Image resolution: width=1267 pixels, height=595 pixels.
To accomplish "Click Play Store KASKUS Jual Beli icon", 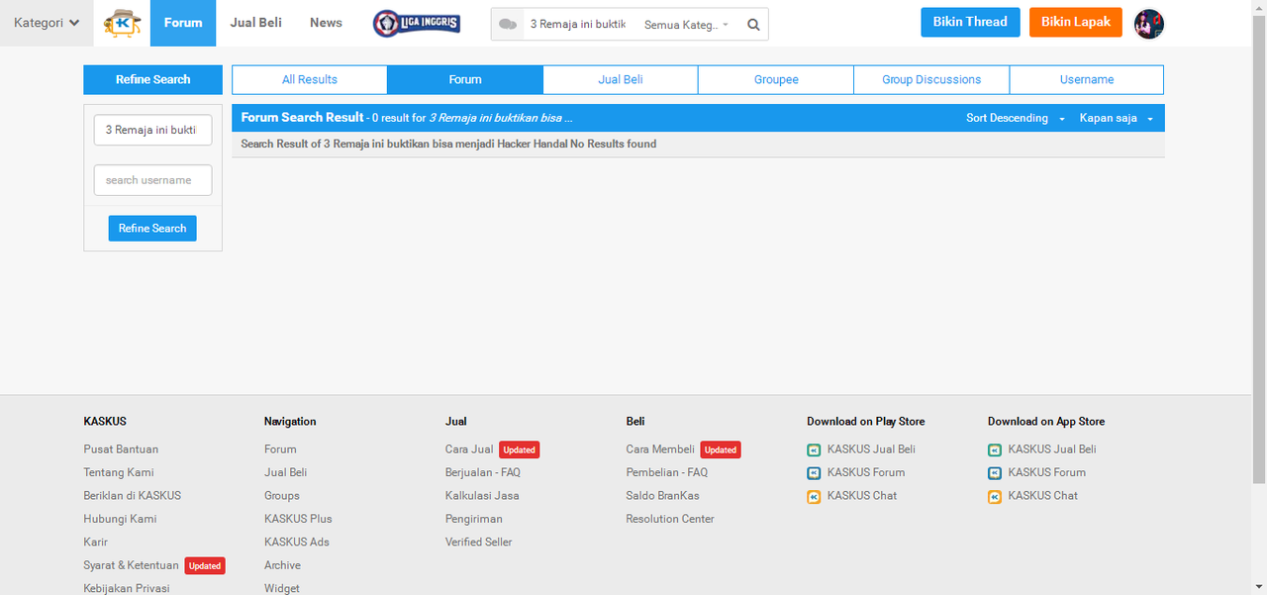I will tap(814, 449).
